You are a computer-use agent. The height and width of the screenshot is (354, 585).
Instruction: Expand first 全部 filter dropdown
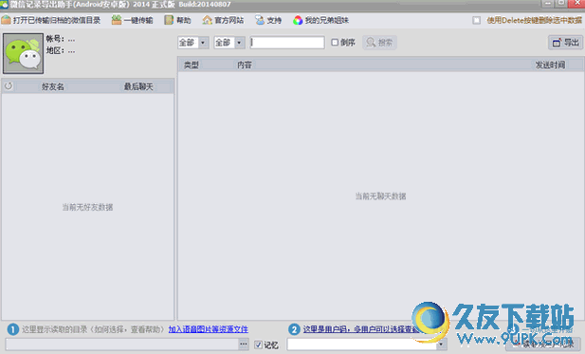point(203,43)
